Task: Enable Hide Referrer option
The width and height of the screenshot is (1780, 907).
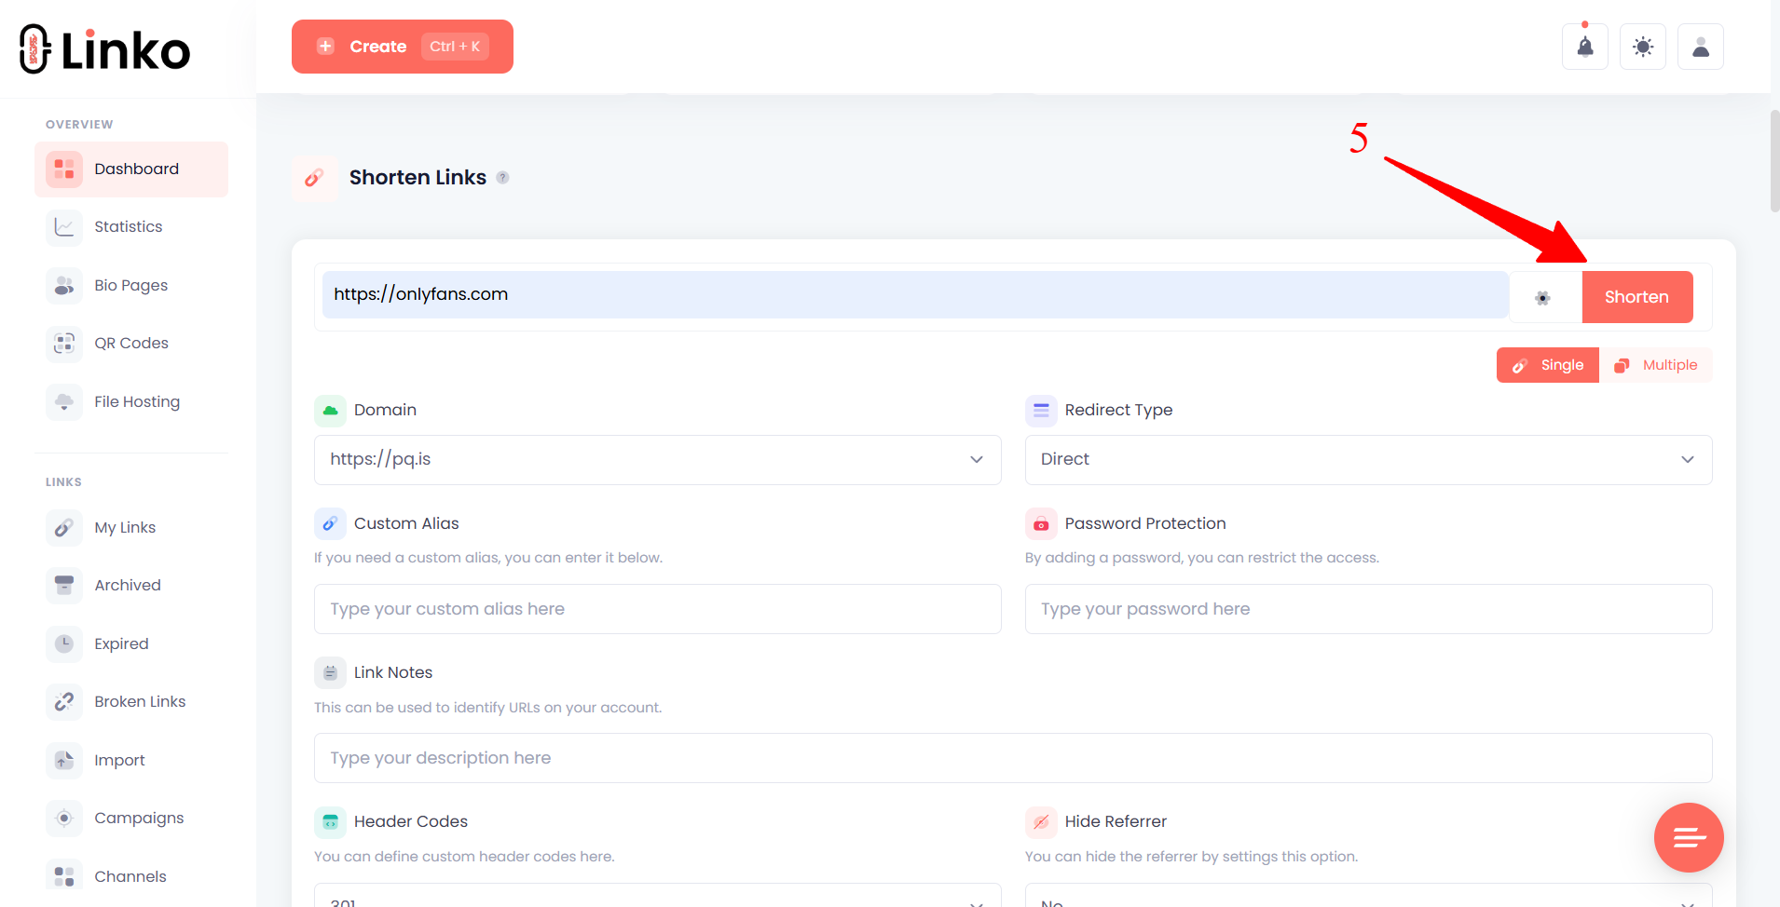Action: pyautogui.click(x=1365, y=899)
